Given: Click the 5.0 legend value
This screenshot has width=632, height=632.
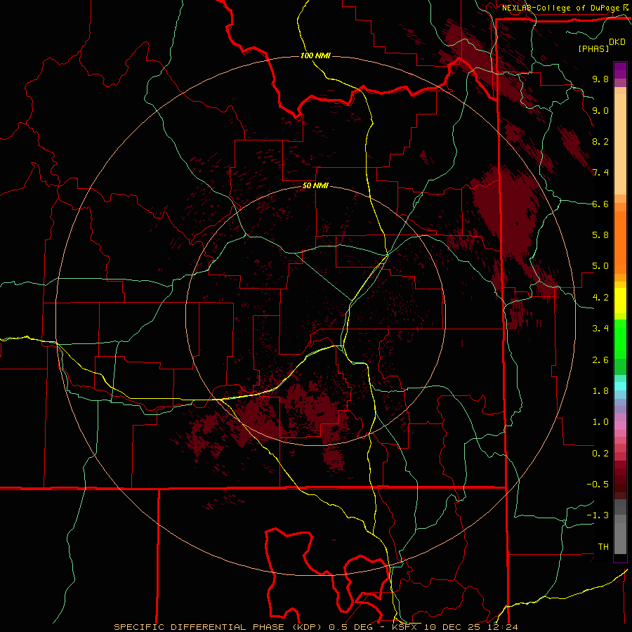Looking at the screenshot, I should (x=600, y=266).
